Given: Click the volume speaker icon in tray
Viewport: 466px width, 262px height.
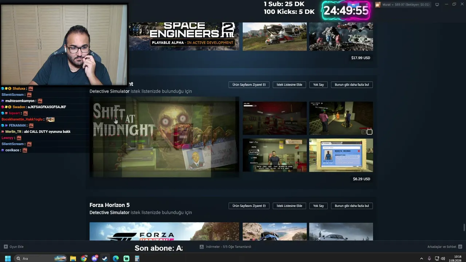Looking at the screenshot, I should (443, 258).
